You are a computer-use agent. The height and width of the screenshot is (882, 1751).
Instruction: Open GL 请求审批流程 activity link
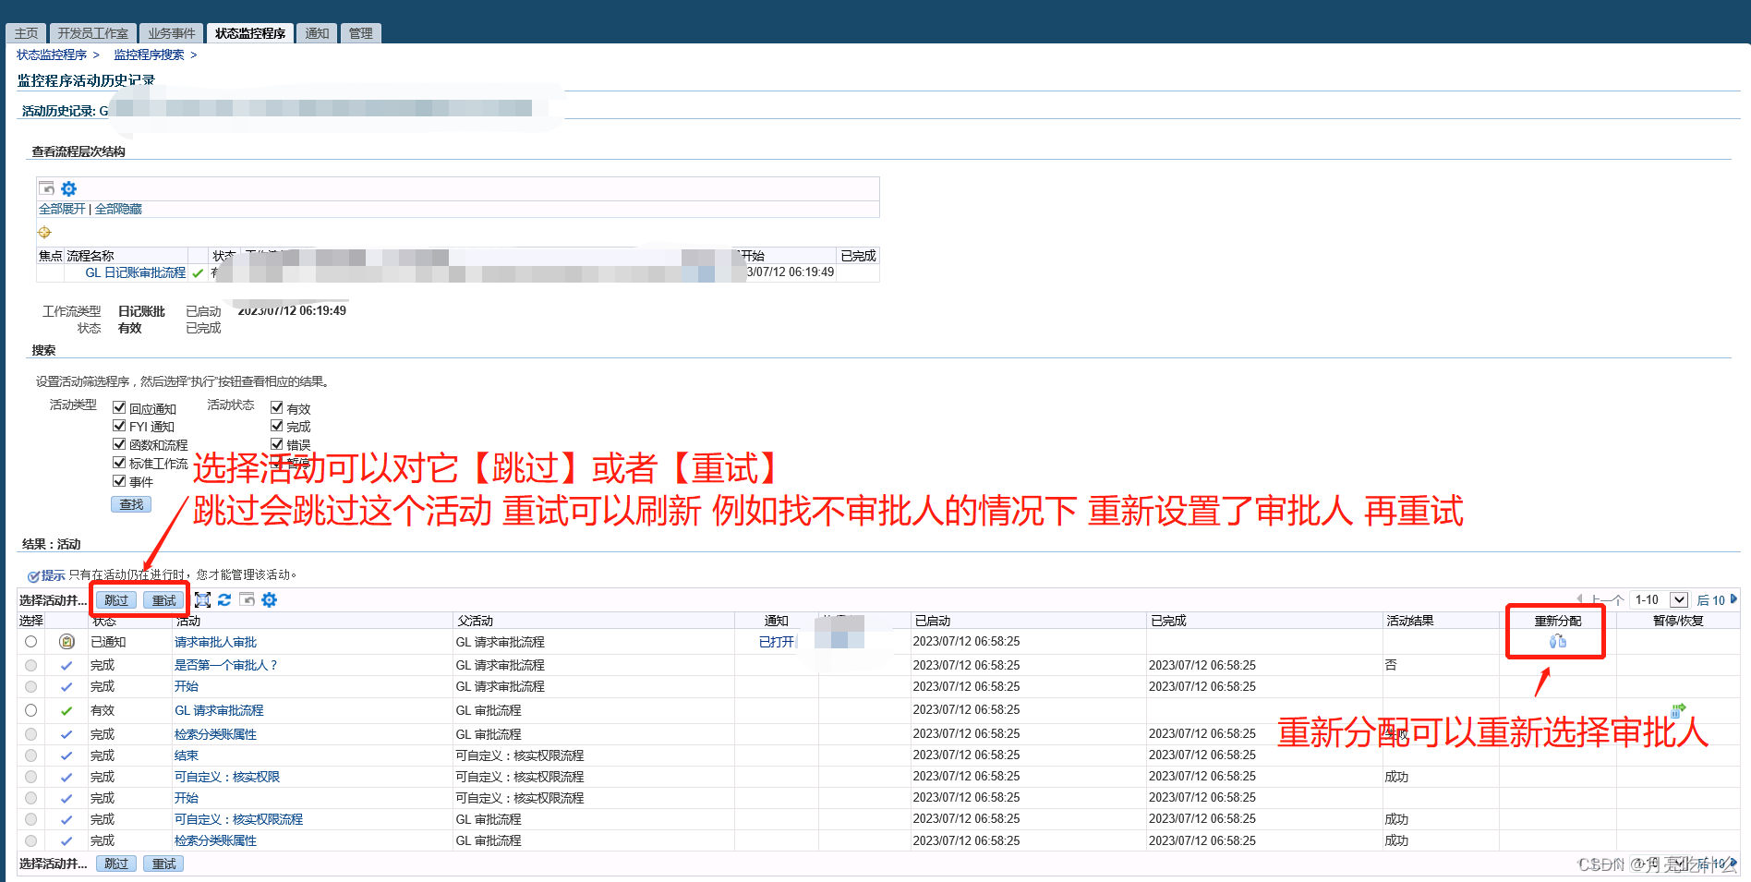[219, 711]
